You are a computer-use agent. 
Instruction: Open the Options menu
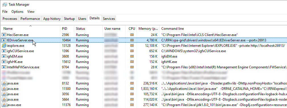(17, 12)
